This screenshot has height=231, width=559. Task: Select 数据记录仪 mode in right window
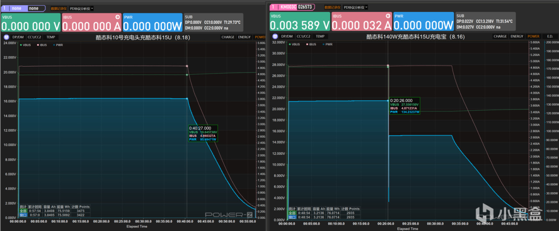[x=332, y=7]
